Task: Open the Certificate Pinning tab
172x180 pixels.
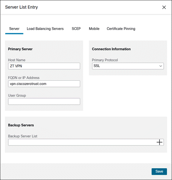Action: coord(121,29)
